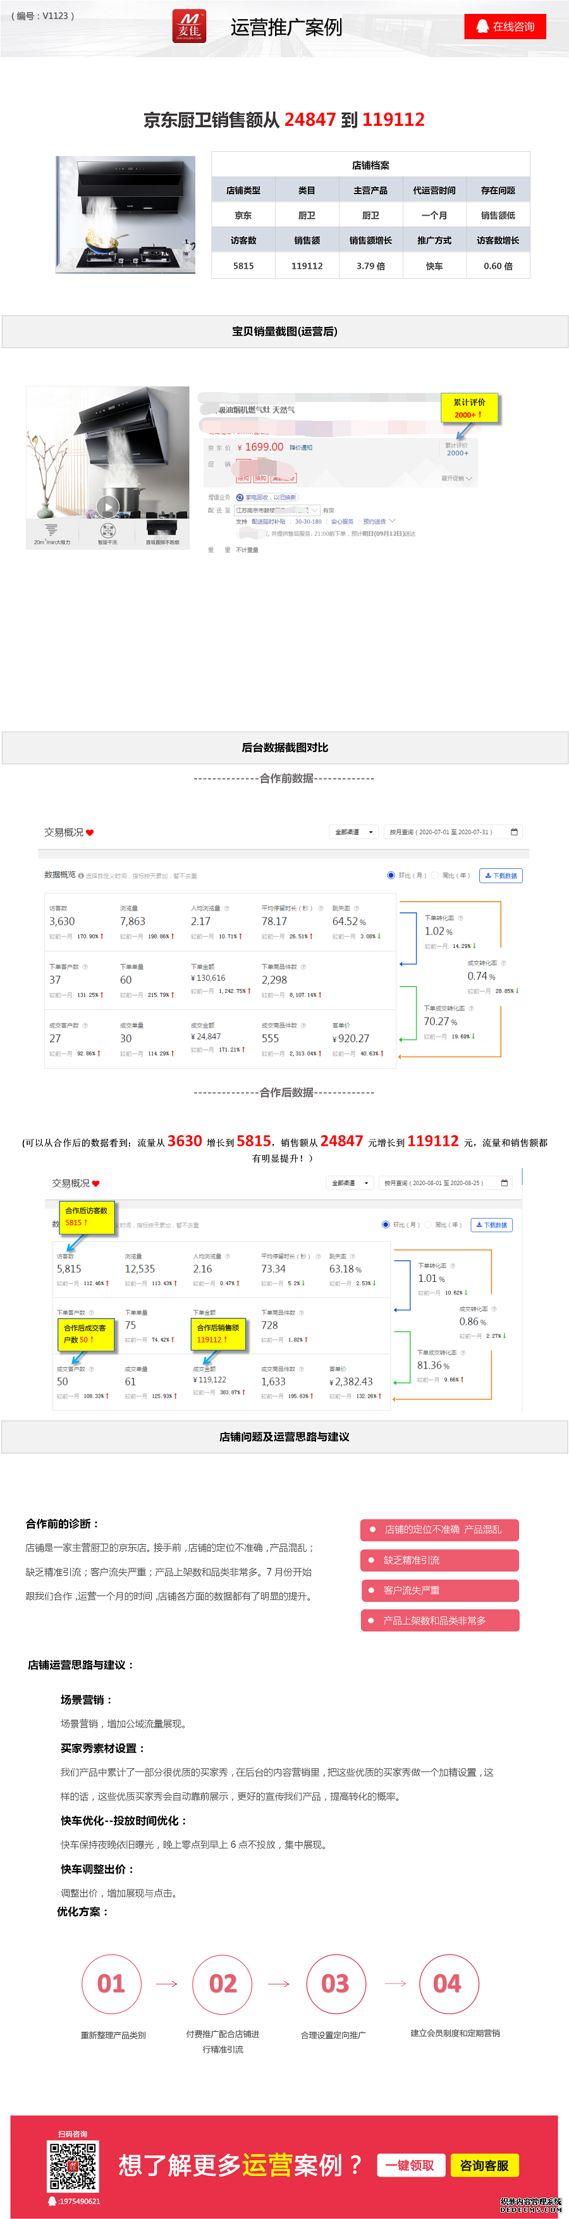Click the red heart beside July 交易概况

click(90, 833)
